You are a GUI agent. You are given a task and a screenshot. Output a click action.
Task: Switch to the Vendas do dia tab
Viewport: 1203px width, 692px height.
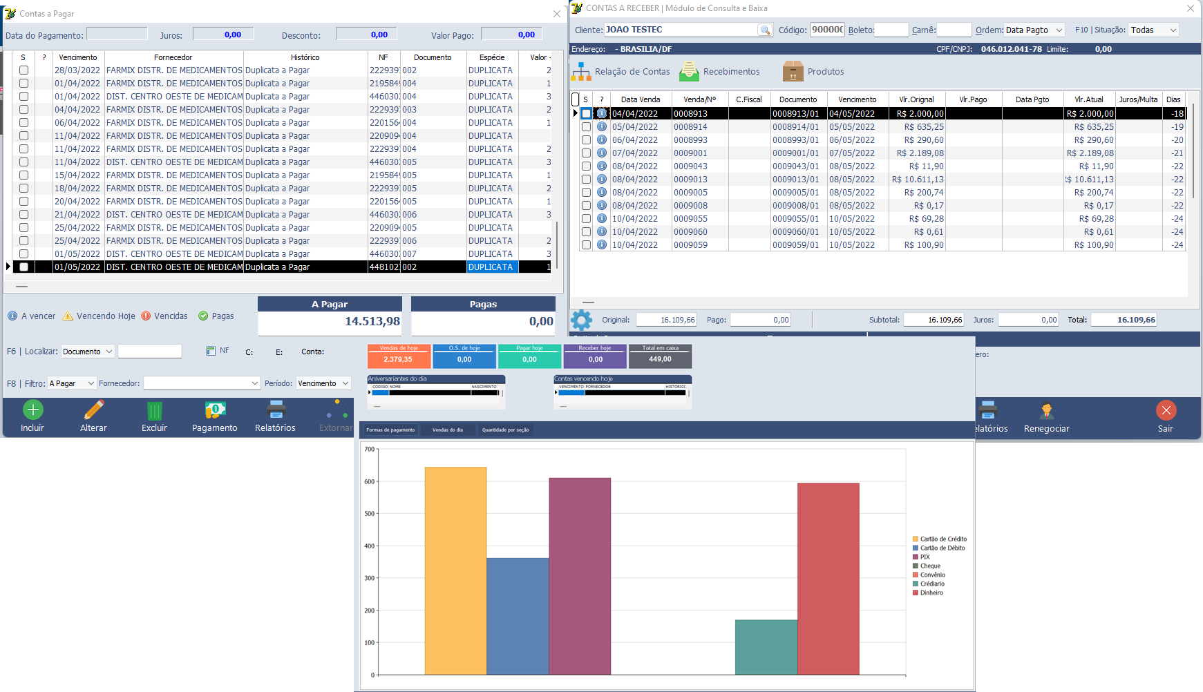[x=447, y=430]
